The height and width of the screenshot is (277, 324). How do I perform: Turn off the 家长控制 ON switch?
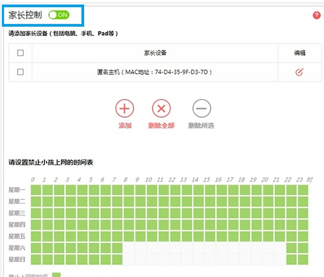point(59,15)
